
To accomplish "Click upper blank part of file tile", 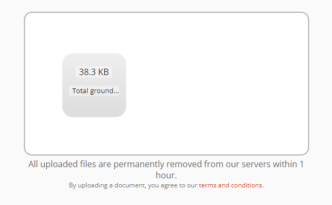I will pos(94,59).
